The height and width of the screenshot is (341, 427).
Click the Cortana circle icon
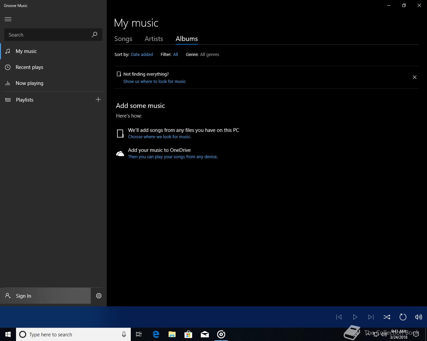(x=23, y=334)
